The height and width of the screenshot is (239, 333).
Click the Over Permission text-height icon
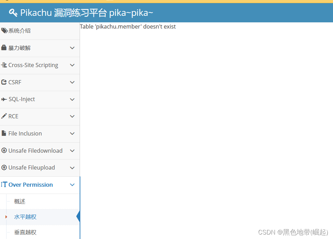pos(4,184)
